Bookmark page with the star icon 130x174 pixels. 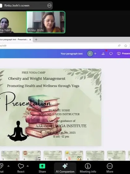126,46
